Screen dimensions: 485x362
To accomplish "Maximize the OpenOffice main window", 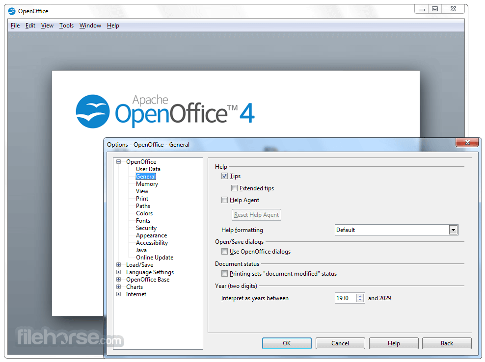I will [435, 9].
